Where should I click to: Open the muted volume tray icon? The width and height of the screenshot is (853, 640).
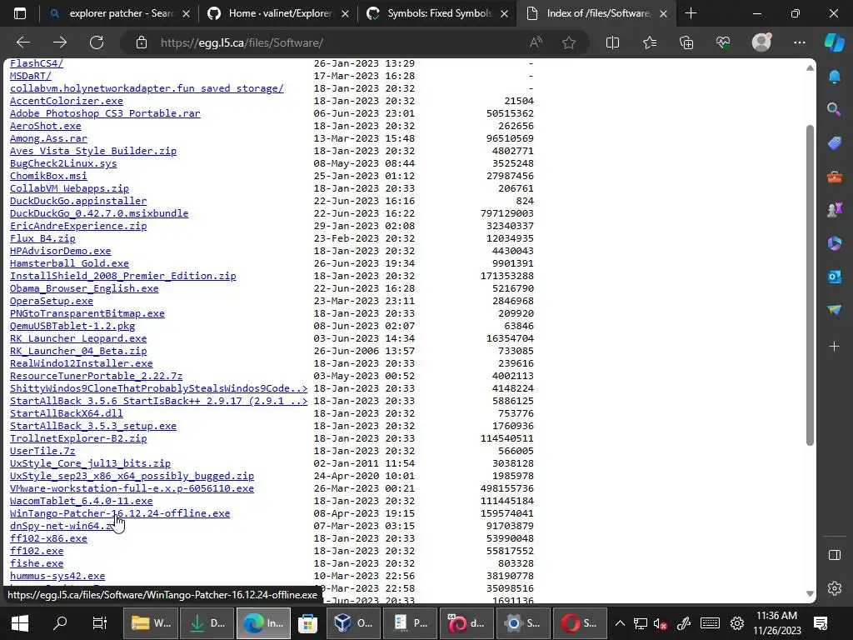[660, 623]
